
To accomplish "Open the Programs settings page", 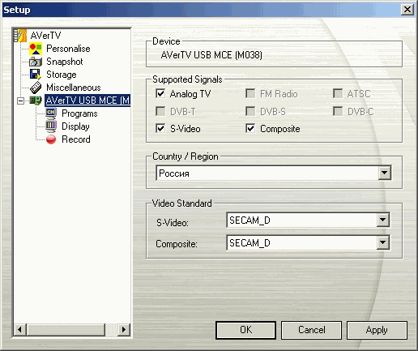I will [79, 113].
